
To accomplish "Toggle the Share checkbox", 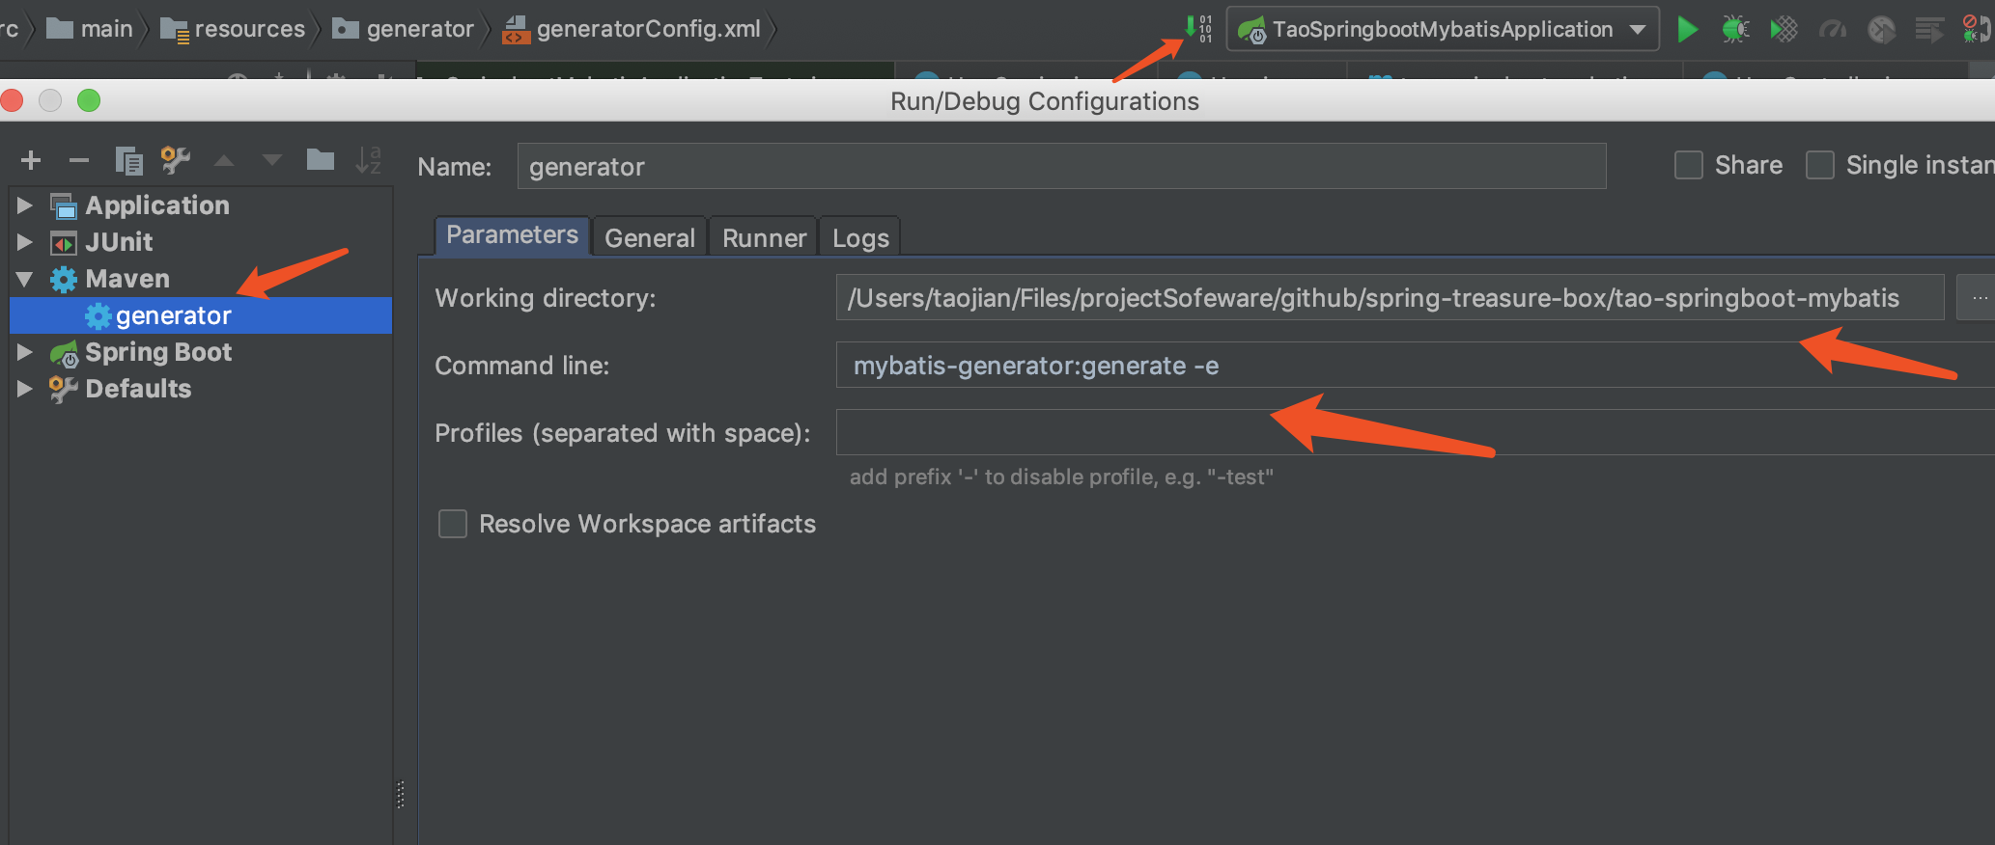I will [x=1689, y=165].
